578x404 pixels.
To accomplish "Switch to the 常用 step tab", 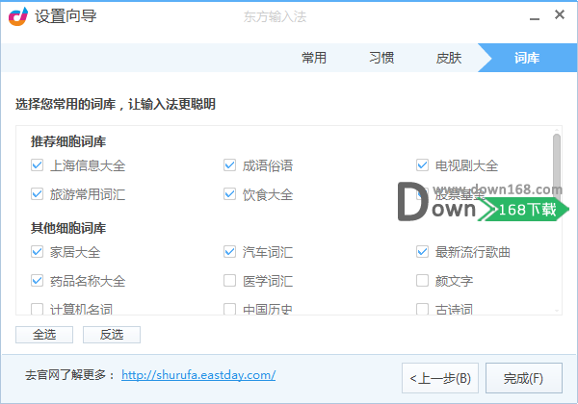I will [x=314, y=58].
